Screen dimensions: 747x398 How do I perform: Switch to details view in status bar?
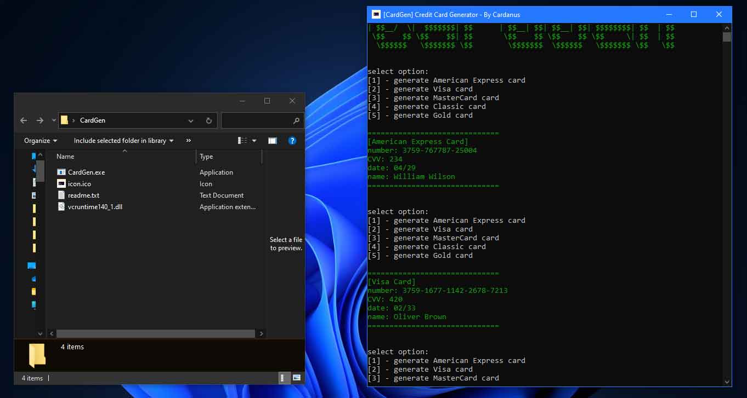point(284,378)
